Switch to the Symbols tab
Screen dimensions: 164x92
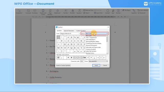coord(59,31)
